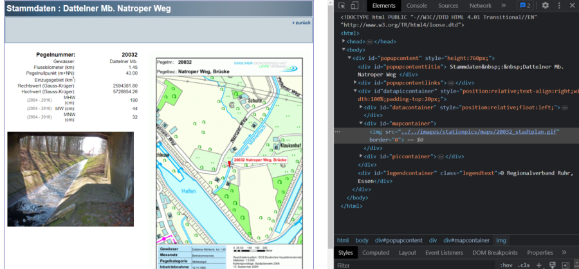Open the DevTools three-dot menu

pos(558,5)
